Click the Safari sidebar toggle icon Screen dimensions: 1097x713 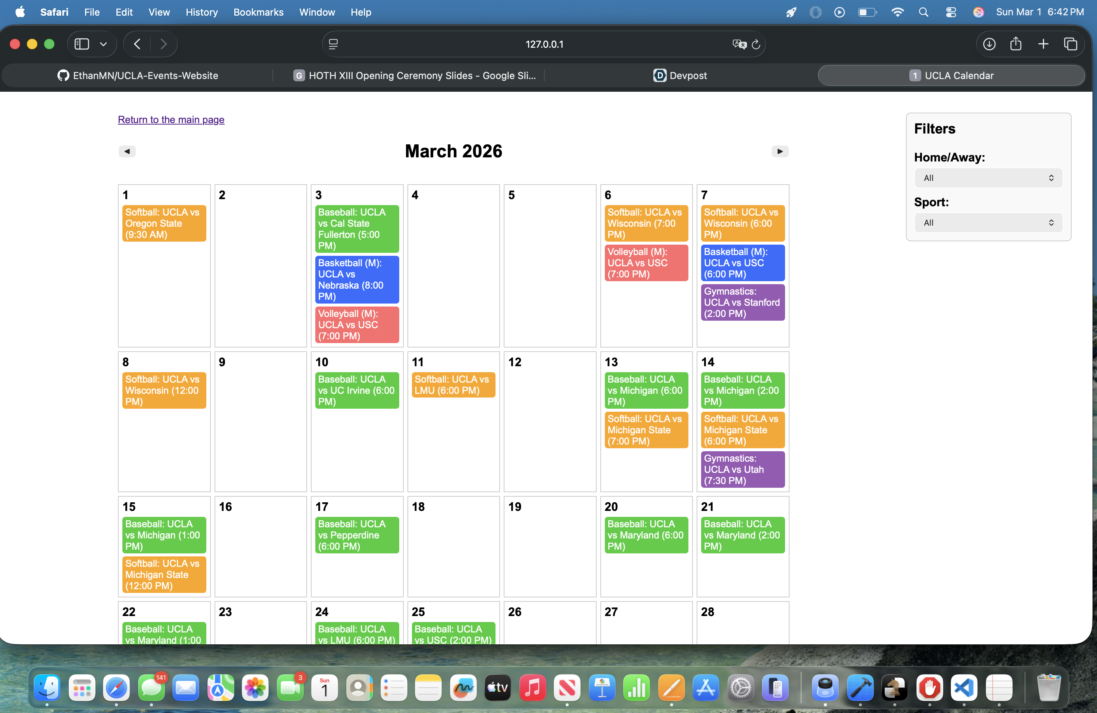pos(82,44)
